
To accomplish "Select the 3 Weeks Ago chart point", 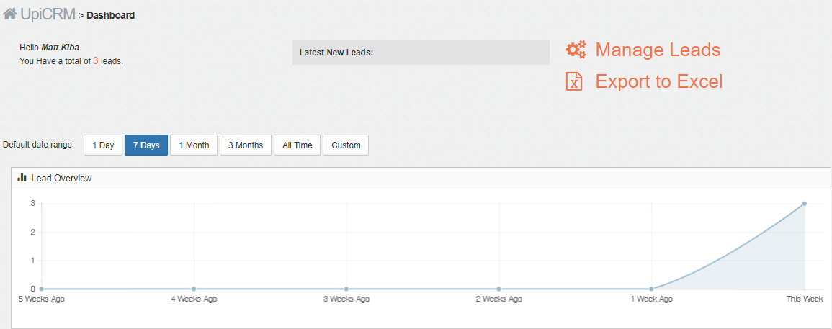I will 346,289.
